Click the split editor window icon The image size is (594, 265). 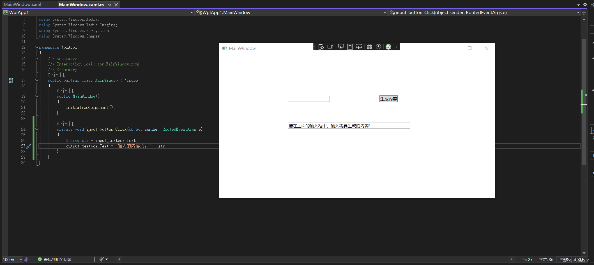584,13
